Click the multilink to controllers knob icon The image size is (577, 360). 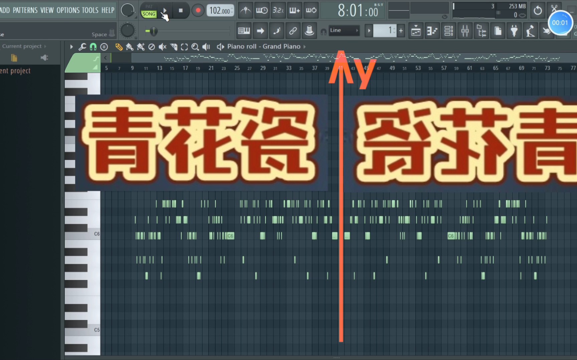pyautogui.click(x=310, y=31)
